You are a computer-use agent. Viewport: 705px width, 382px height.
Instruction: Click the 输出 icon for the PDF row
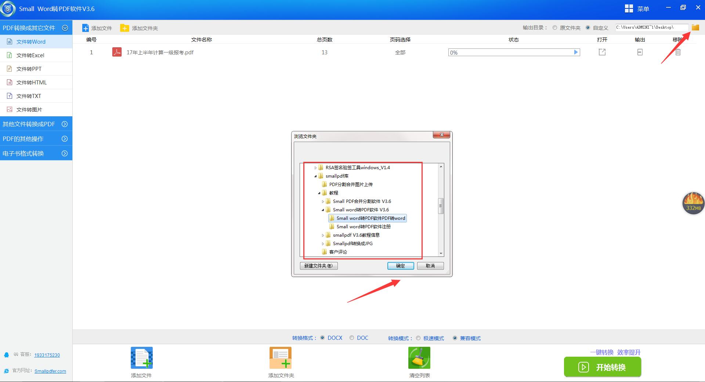coord(640,52)
